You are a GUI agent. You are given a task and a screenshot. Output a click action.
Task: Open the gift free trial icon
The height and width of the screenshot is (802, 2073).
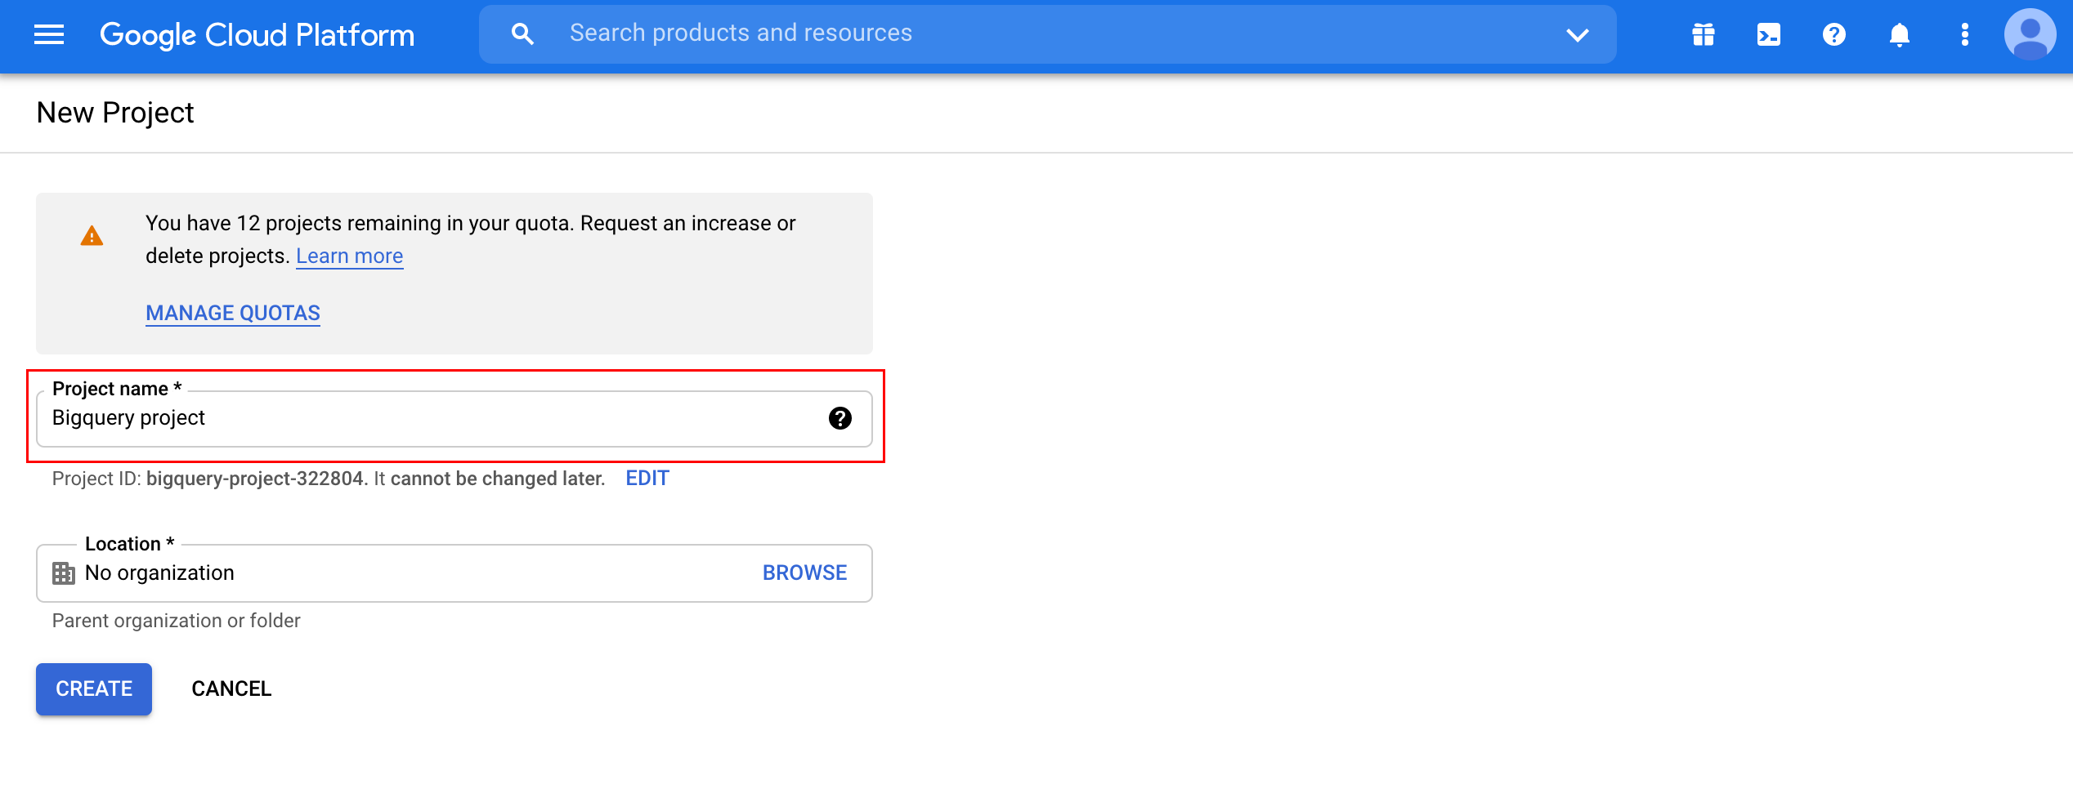[1704, 34]
